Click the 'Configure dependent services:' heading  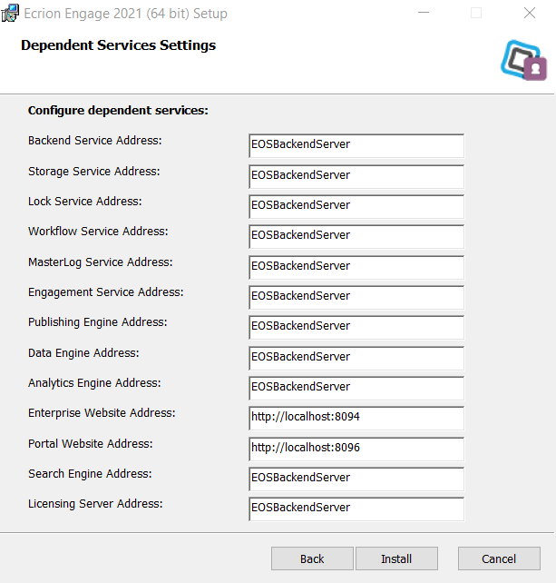[118, 111]
